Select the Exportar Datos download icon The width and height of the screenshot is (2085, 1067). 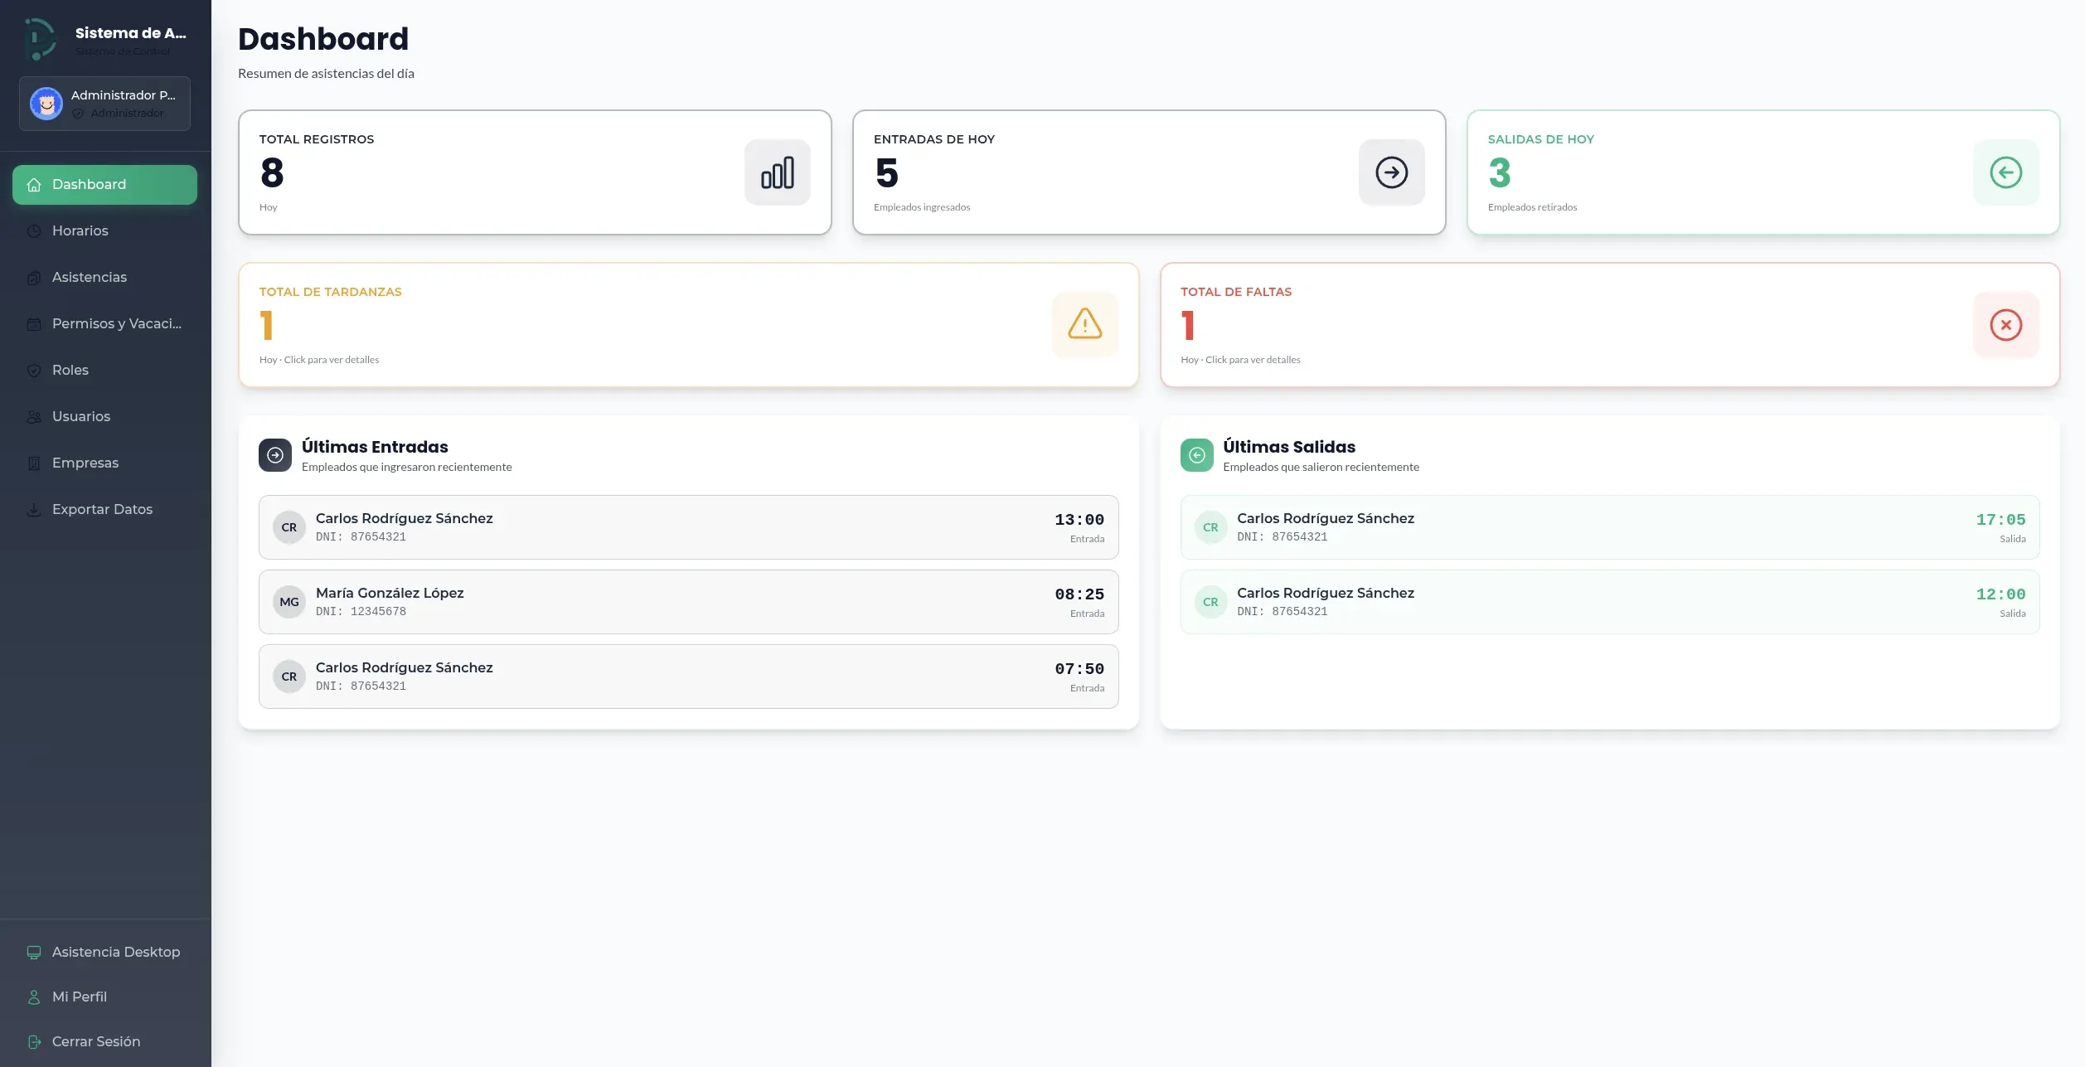click(x=33, y=509)
